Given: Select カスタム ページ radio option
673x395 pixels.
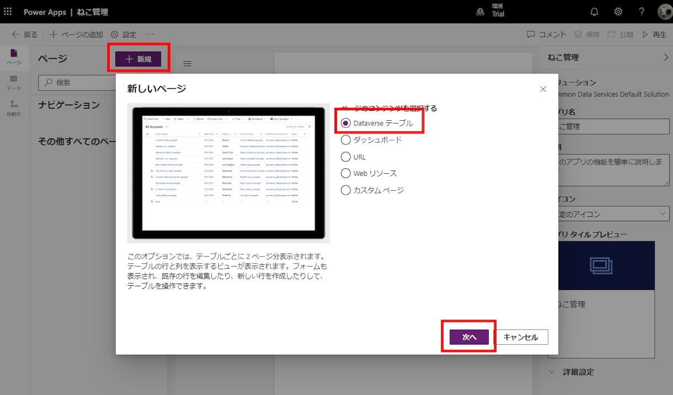Looking at the screenshot, I should click(x=372, y=190).
